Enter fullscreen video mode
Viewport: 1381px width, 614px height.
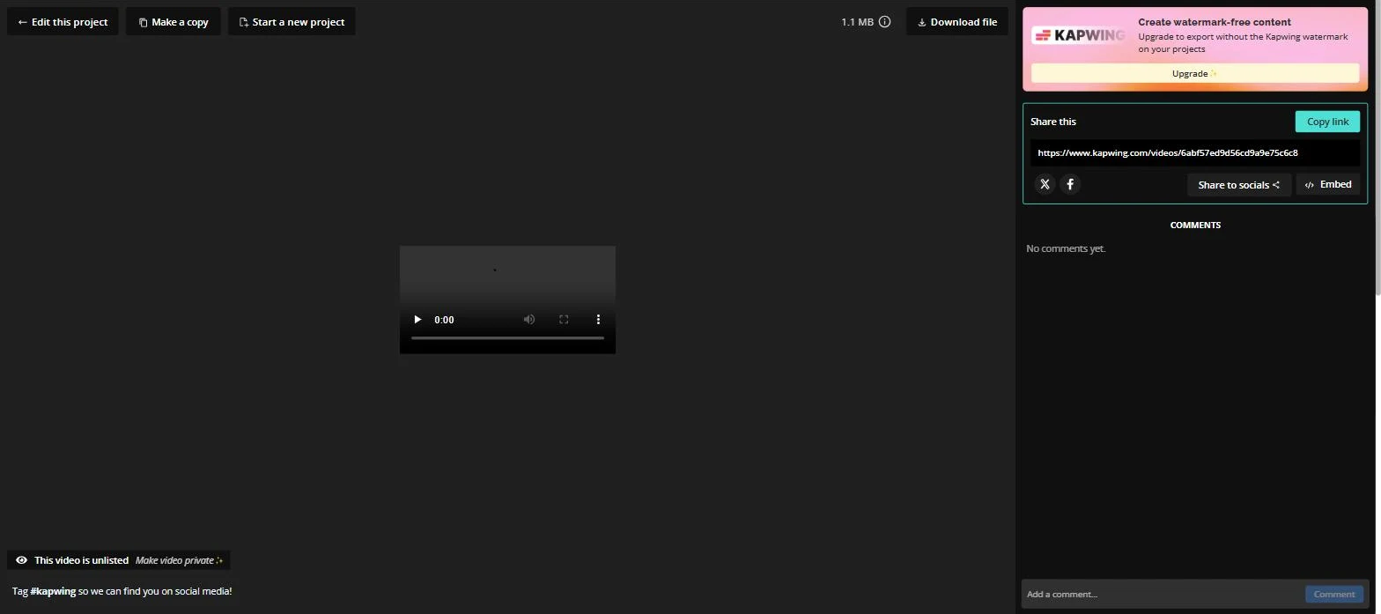click(564, 320)
